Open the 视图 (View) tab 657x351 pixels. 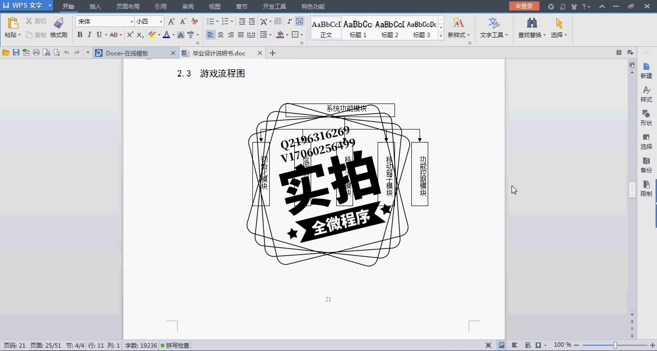tap(215, 7)
